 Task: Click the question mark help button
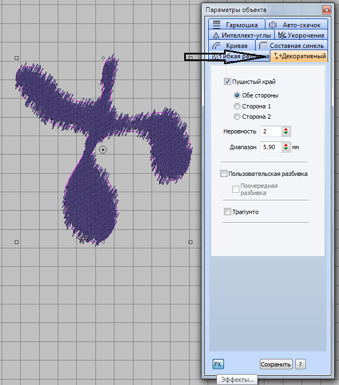tap(300, 364)
